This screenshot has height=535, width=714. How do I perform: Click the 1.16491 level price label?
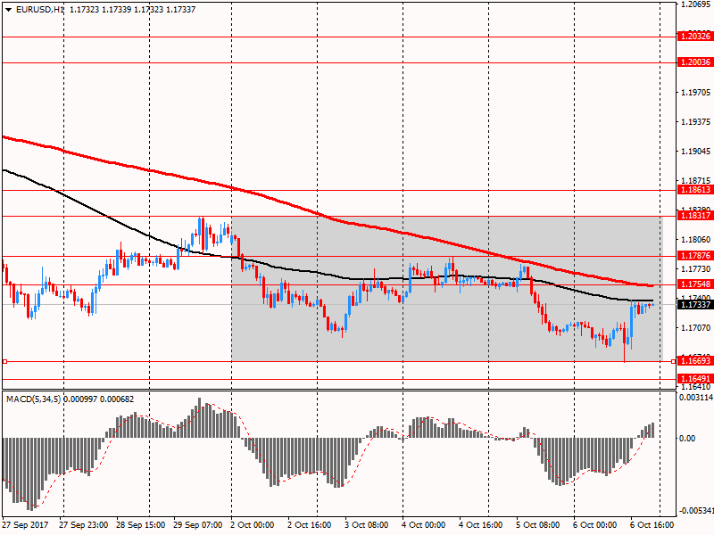tap(694, 378)
